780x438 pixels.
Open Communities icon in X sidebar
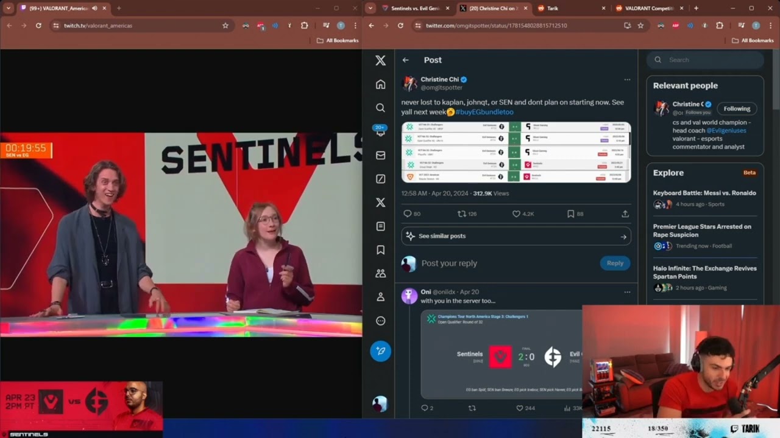click(380, 274)
